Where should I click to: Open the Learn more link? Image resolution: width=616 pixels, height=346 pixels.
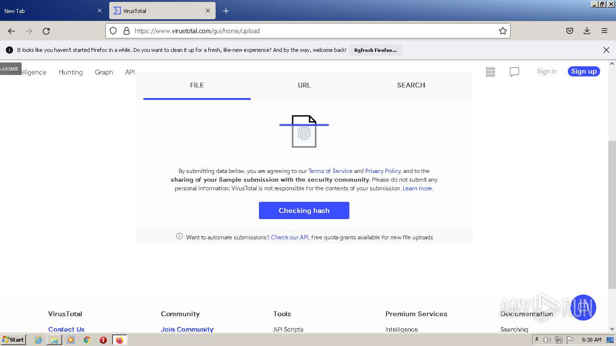pyautogui.click(x=417, y=188)
